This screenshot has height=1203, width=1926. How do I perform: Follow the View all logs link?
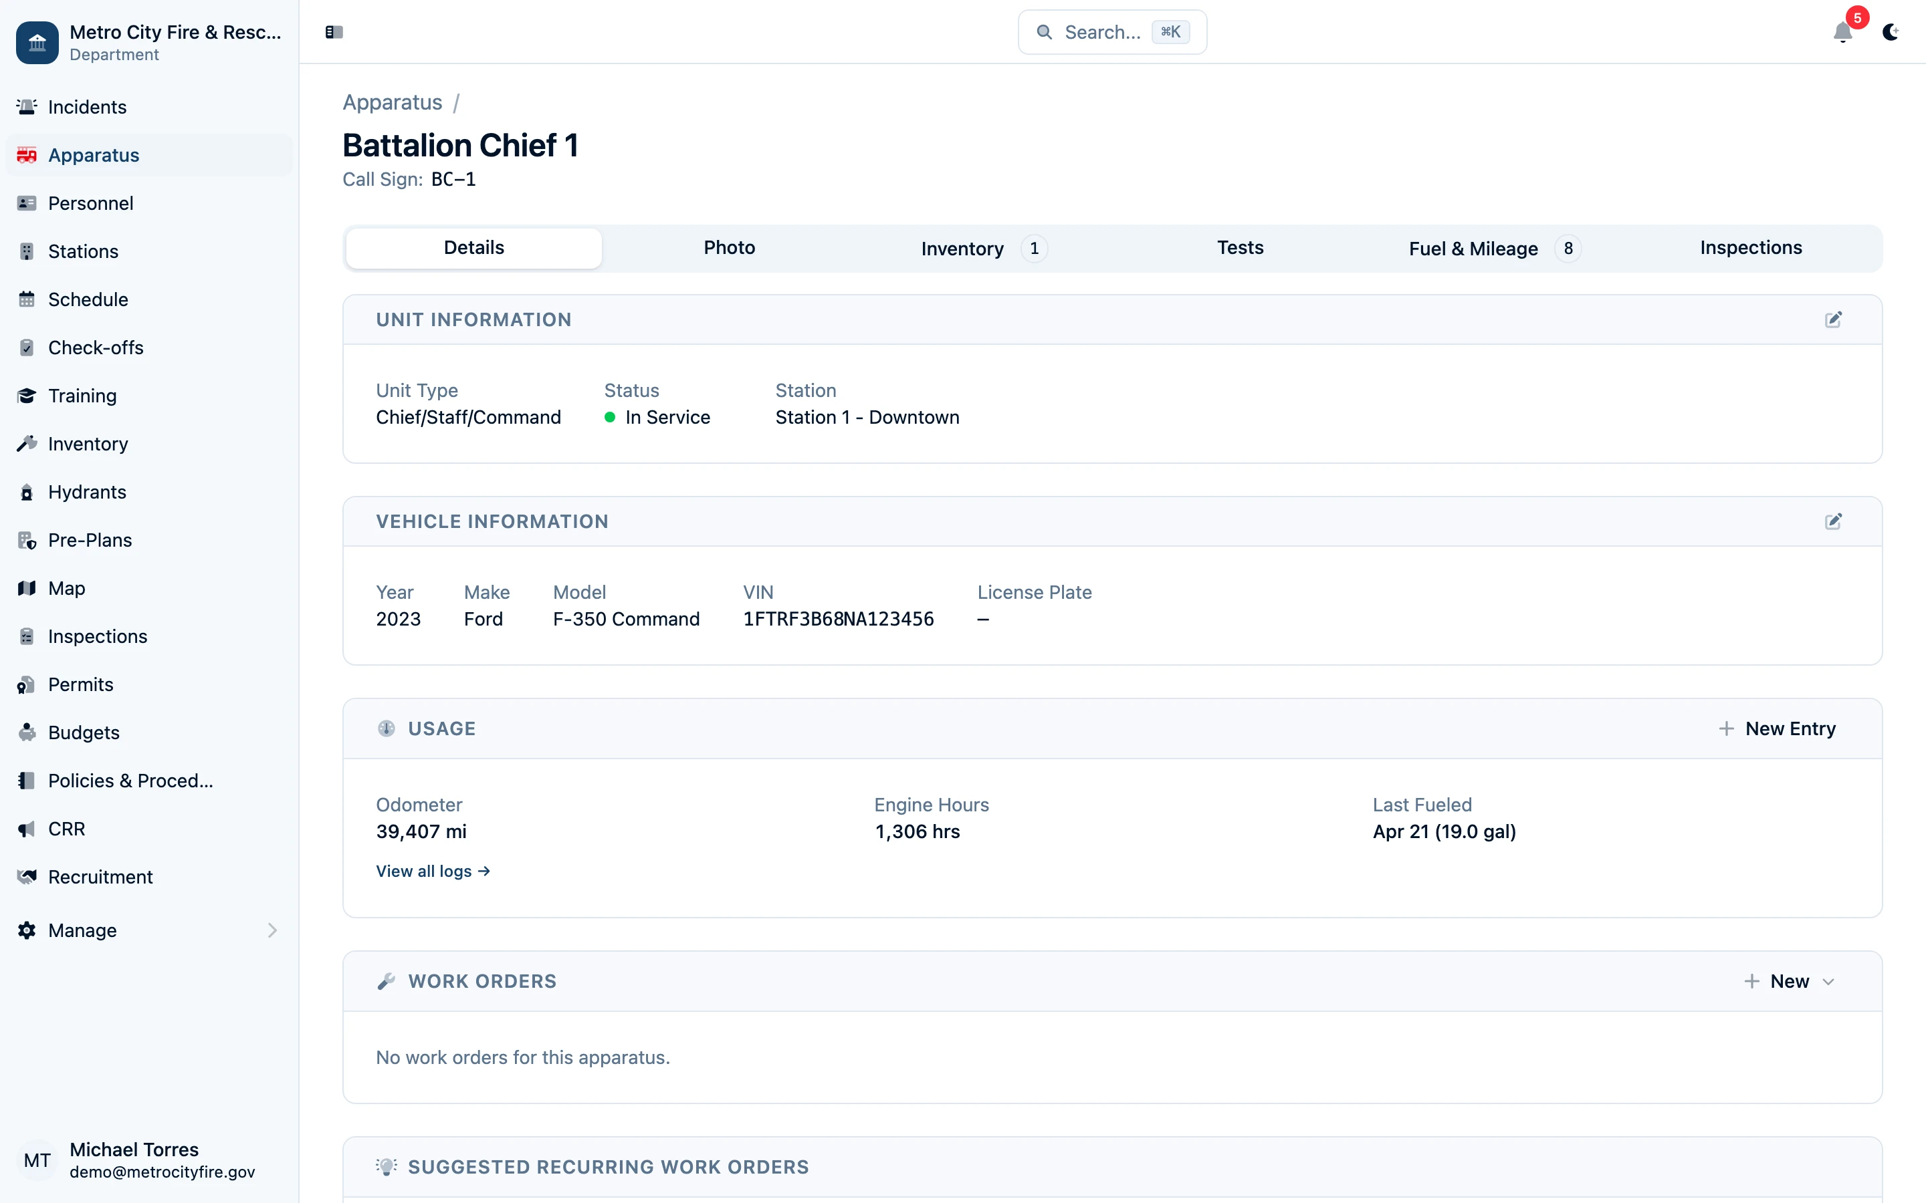click(x=432, y=872)
